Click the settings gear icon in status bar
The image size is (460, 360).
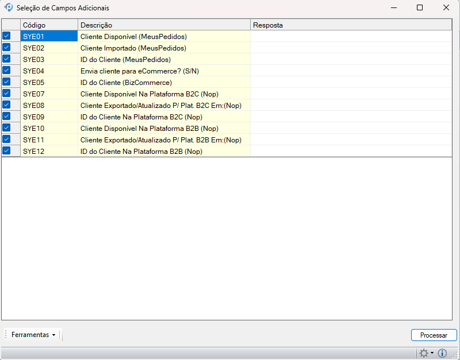424,354
